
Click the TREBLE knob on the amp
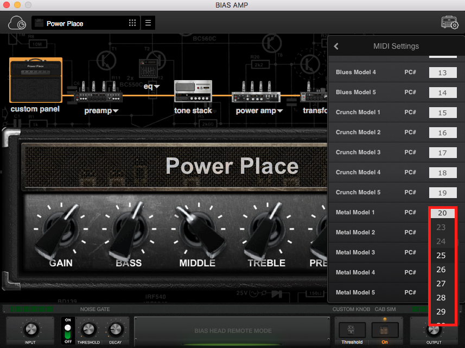click(267, 229)
